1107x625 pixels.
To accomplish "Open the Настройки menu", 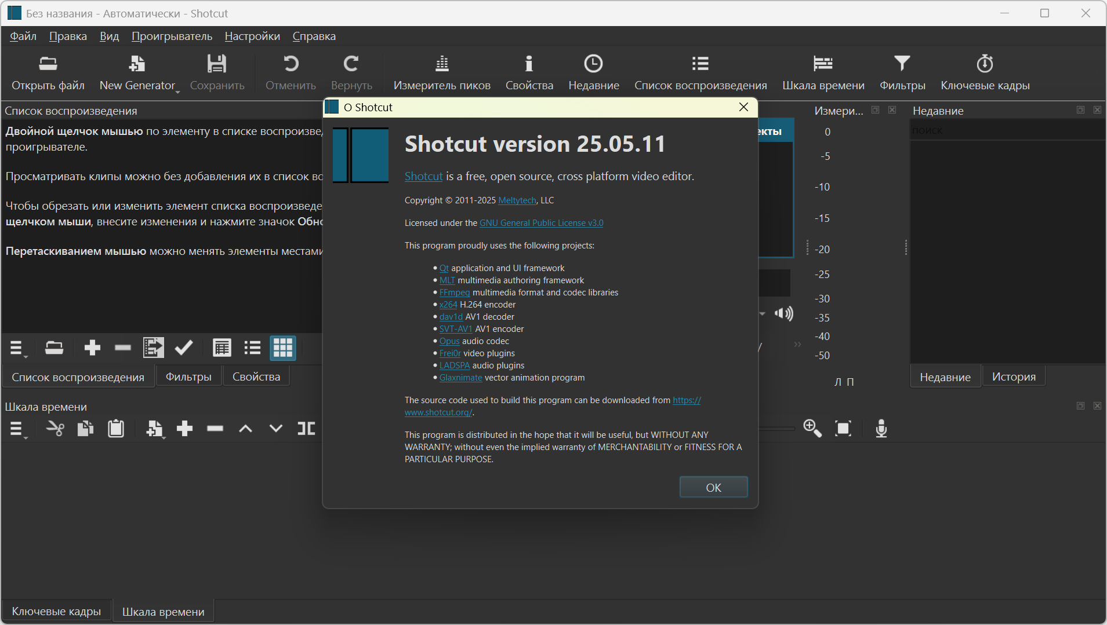I will click(x=252, y=36).
